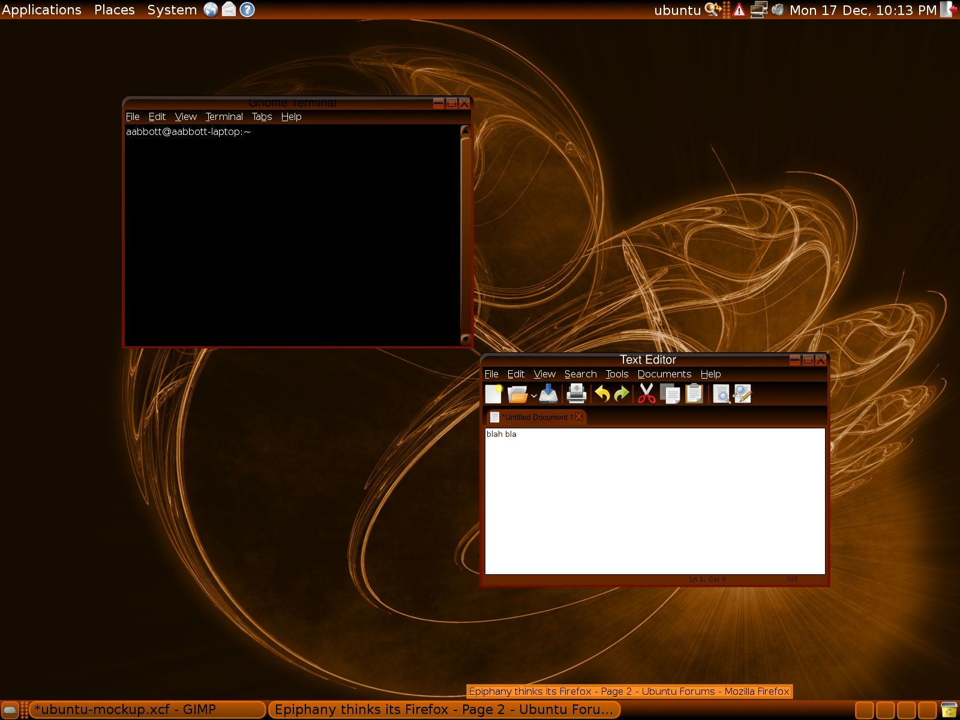
Task: Paste from clipboard icon
Action: (694, 394)
